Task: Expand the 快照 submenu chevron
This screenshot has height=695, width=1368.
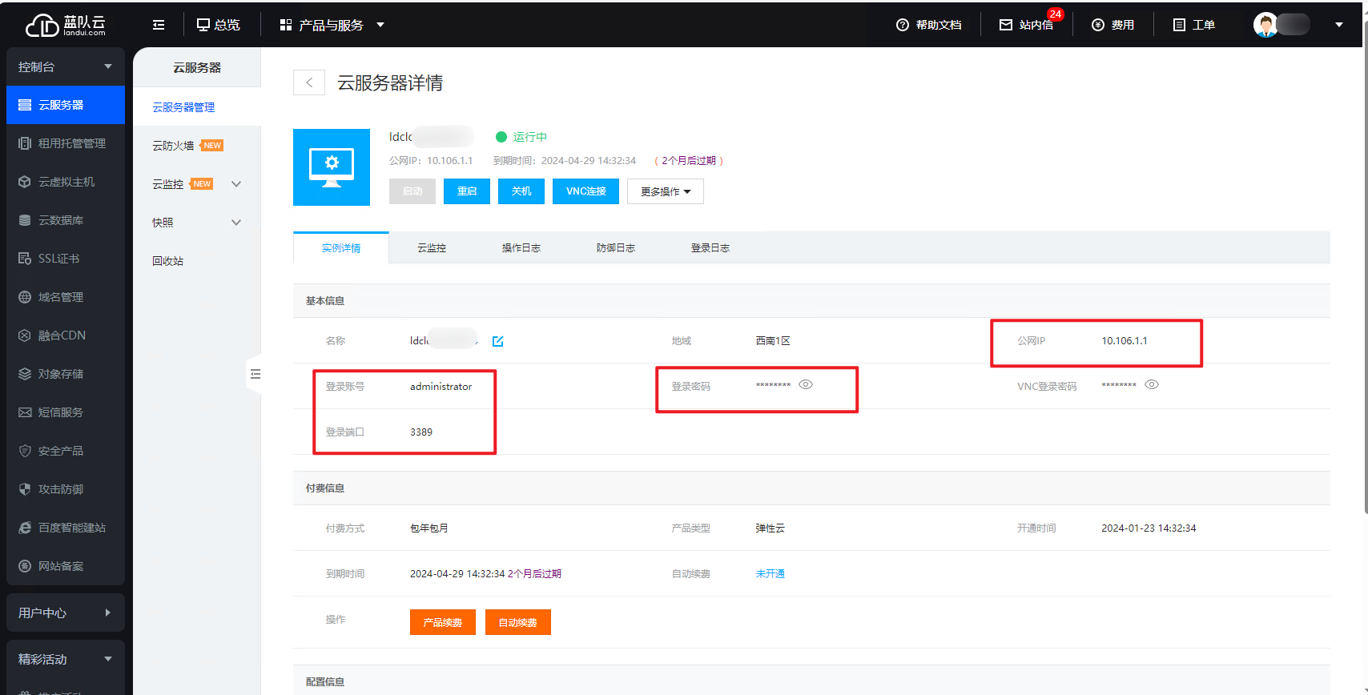Action: pos(236,223)
